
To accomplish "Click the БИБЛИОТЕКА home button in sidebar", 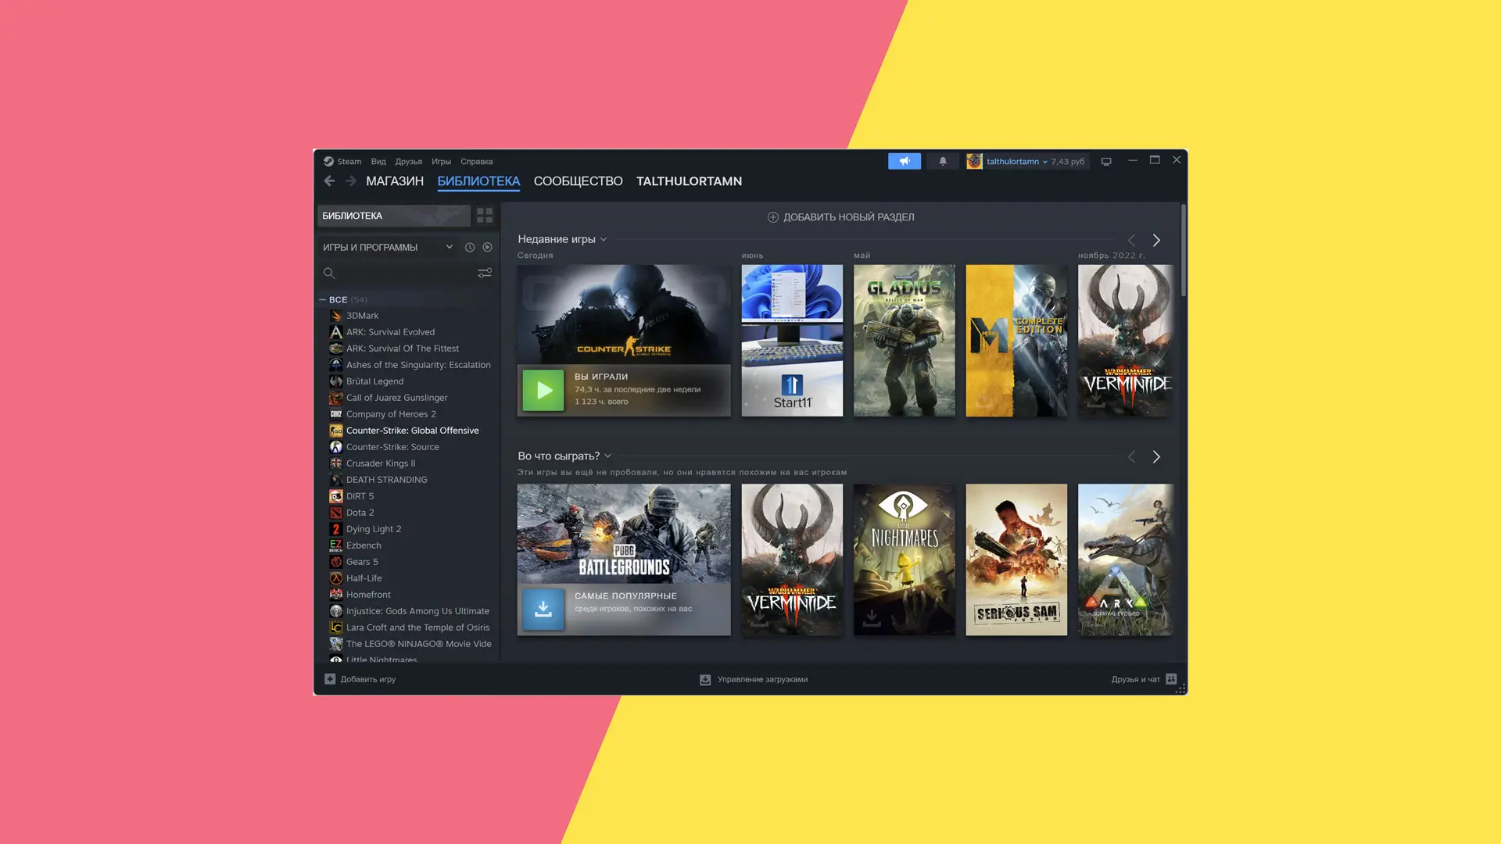I will [x=394, y=216].
